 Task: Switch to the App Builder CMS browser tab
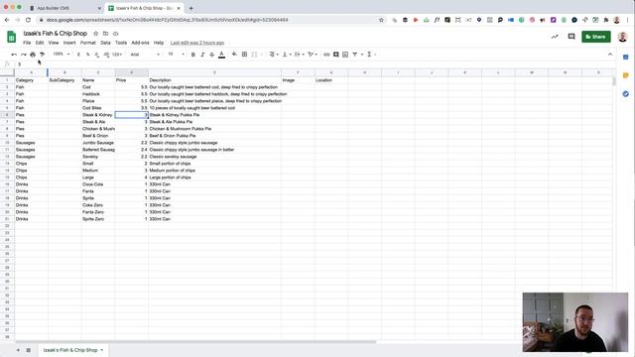64,8
